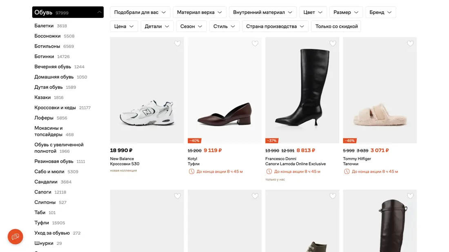
Task: Favorite the Tommy Hilfiger slippers
Action: point(410,44)
